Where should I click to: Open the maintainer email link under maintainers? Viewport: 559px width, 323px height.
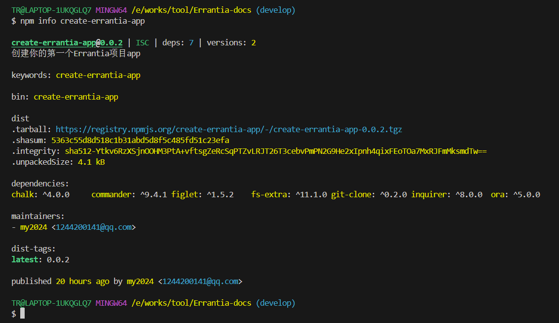[94, 227]
